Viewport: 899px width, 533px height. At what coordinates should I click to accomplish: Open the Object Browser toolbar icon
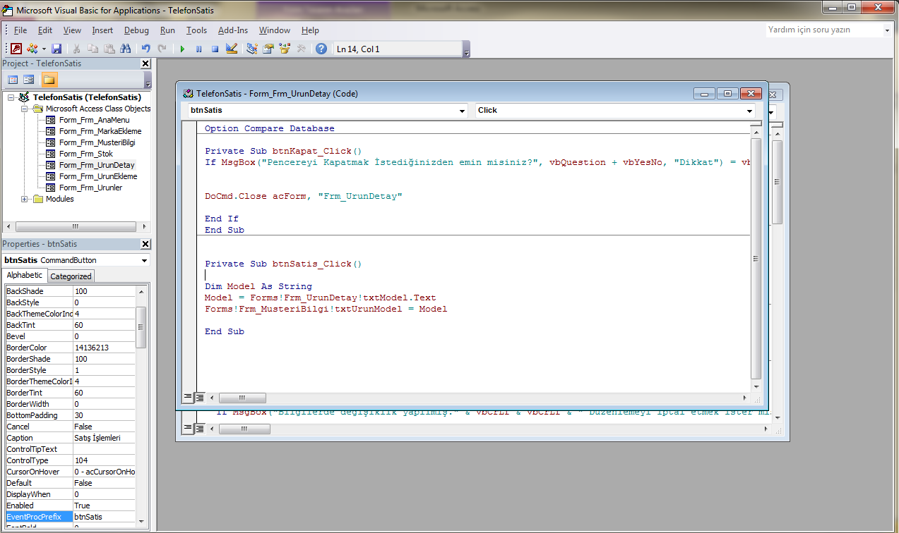(x=285, y=49)
